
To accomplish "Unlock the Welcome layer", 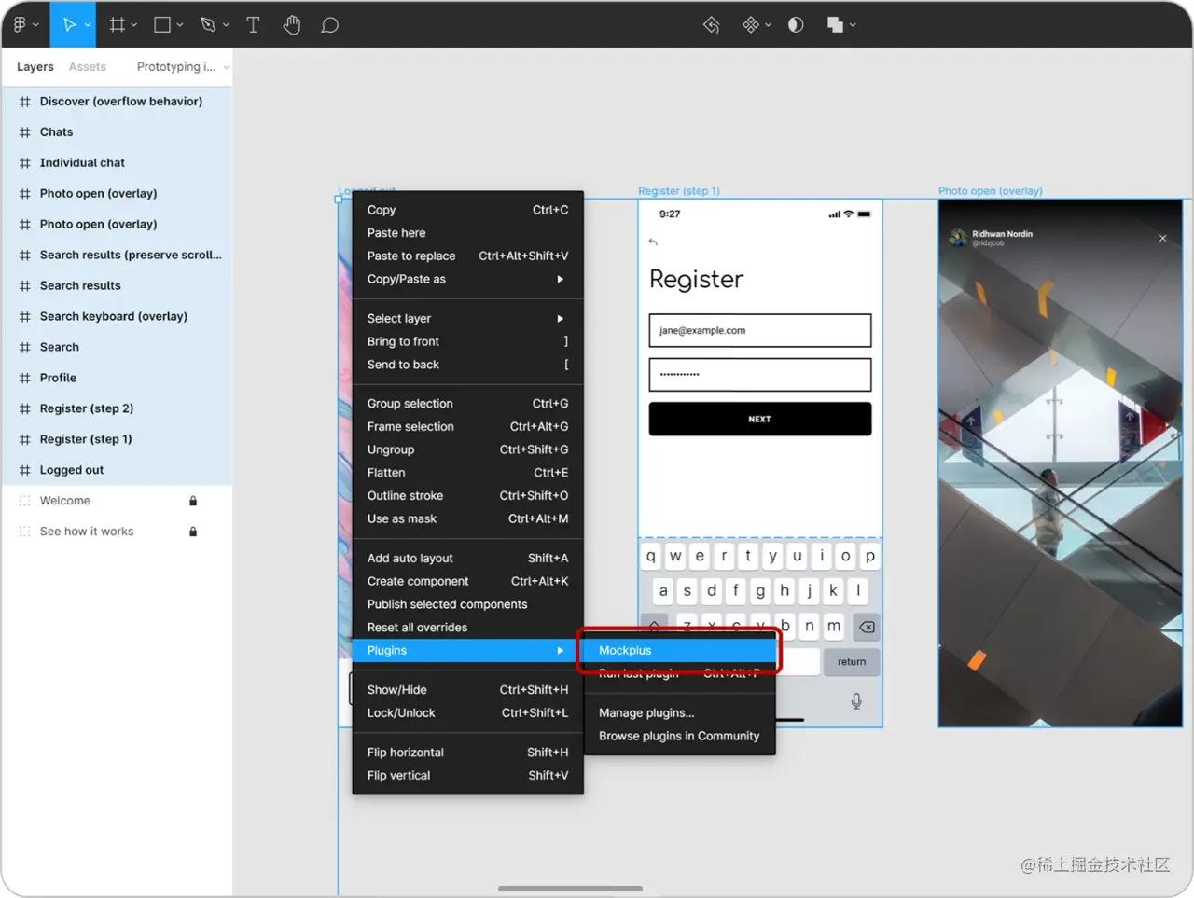I will pos(193,501).
